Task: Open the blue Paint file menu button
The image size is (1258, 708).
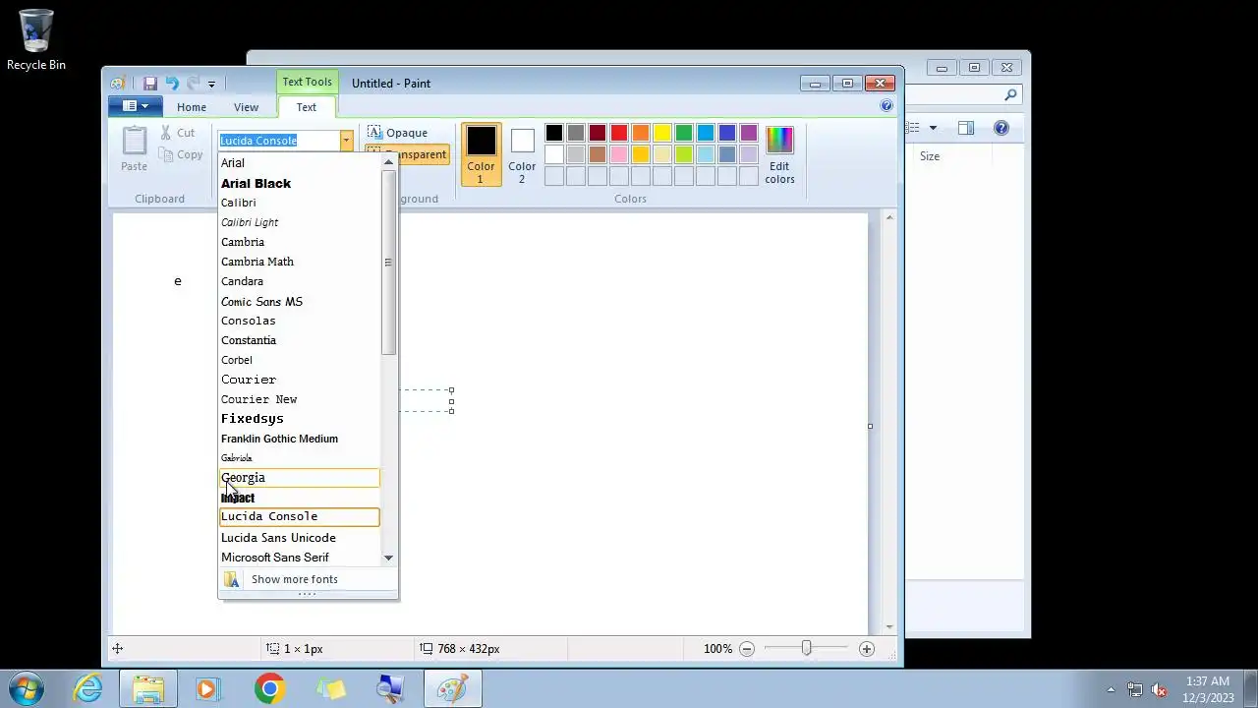Action: pos(136,106)
